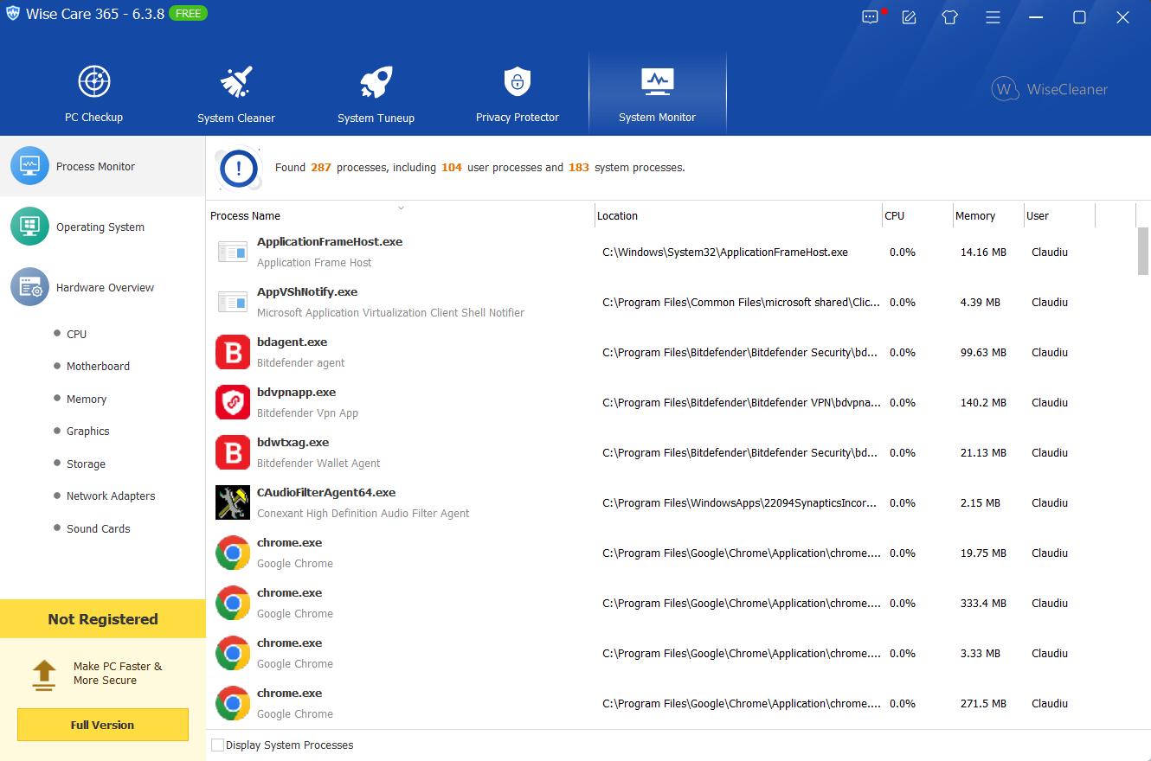
Task: Select AppVShNotify.exe process name
Action: click(x=307, y=291)
